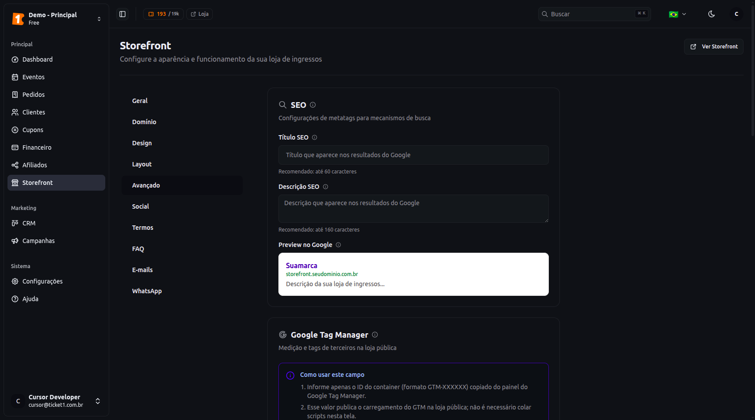Click the page vertical scrollbar

[752, 70]
